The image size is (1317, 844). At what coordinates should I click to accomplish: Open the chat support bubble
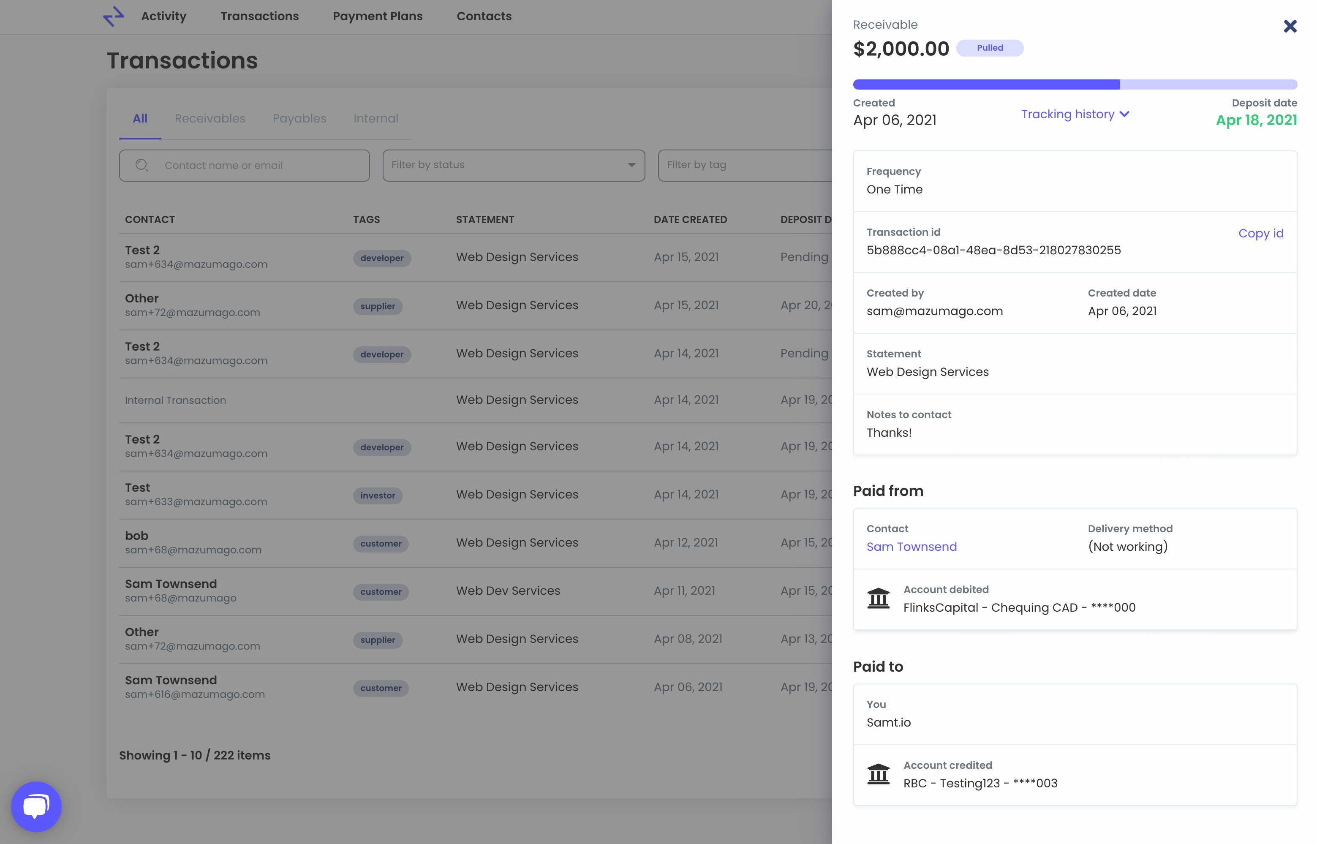pyautogui.click(x=36, y=806)
